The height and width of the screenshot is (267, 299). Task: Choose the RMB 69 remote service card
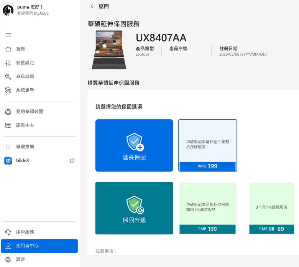(x=271, y=208)
